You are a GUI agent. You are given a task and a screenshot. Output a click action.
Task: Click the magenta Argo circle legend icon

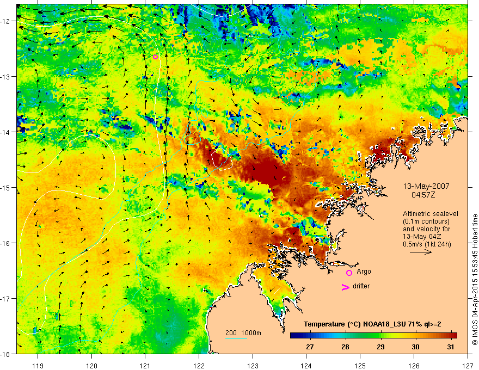pyautogui.click(x=349, y=273)
